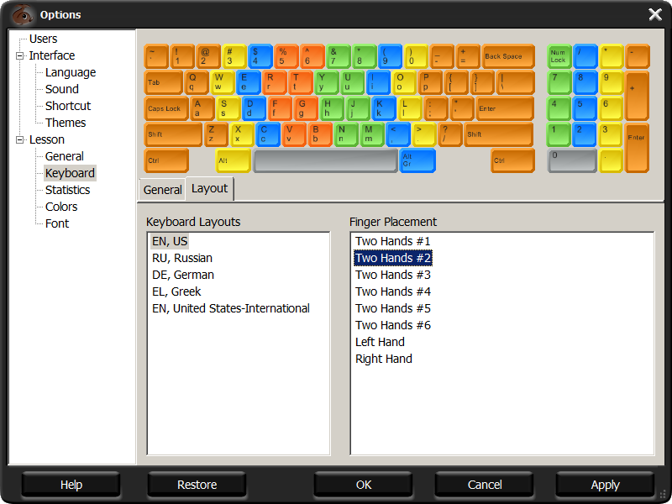The width and height of the screenshot is (672, 504).
Task: Click the Alt Gr key
Action: tap(417, 160)
